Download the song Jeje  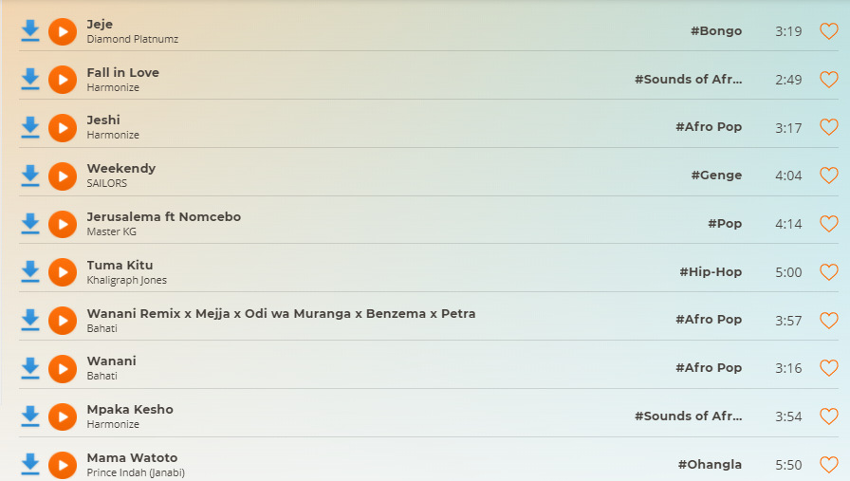point(30,31)
